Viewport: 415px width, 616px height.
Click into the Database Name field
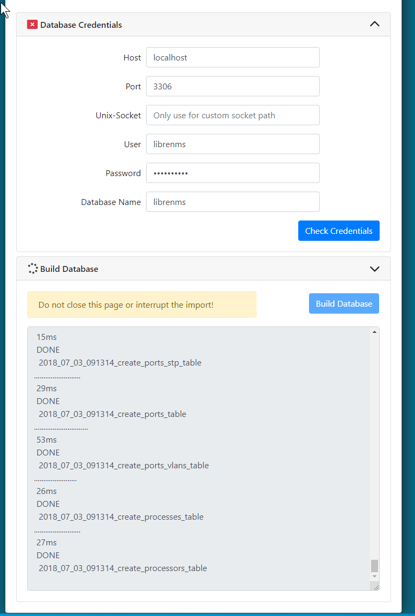pos(232,202)
